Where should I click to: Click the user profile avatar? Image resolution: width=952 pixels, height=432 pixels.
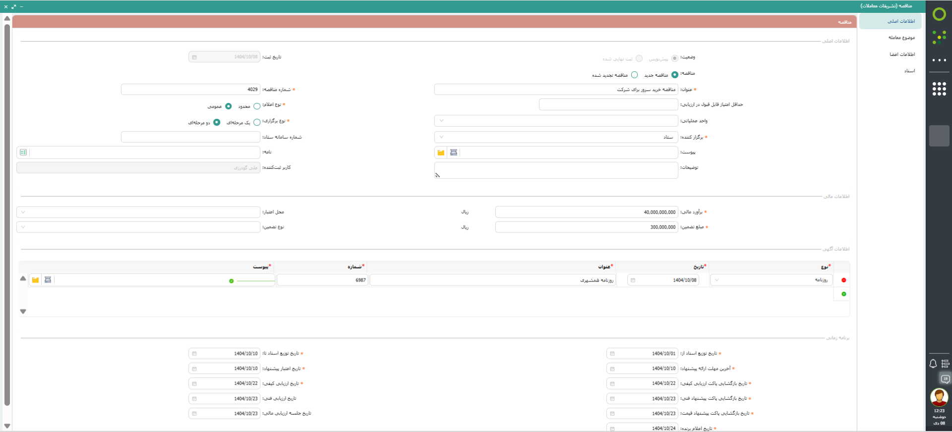click(939, 397)
